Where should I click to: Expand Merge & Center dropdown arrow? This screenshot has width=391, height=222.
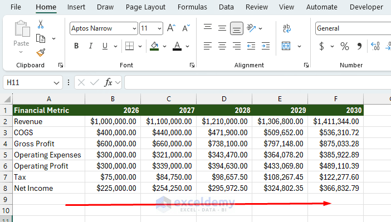tap(299, 46)
